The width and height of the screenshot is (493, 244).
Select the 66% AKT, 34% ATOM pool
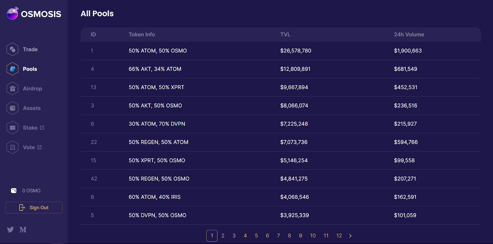click(x=281, y=69)
